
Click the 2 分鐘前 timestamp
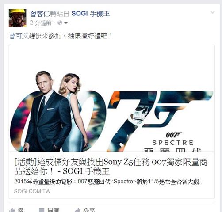click(x=41, y=23)
